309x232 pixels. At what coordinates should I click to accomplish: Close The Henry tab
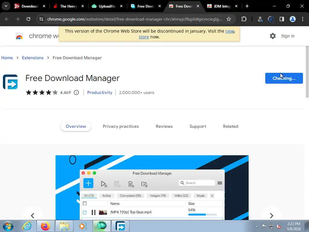pos(83,6)
